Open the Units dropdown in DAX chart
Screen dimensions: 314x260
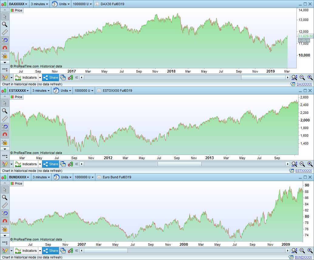(61, 4)
